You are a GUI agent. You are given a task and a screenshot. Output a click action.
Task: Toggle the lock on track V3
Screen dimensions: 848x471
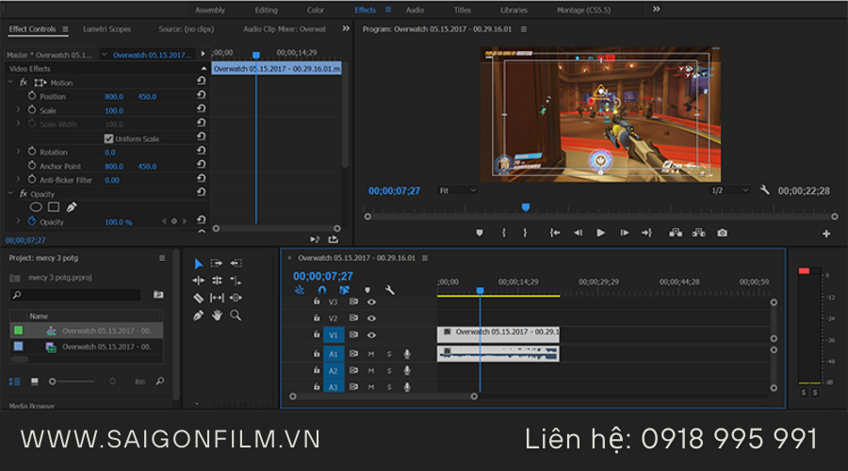[x=317, y=302]
